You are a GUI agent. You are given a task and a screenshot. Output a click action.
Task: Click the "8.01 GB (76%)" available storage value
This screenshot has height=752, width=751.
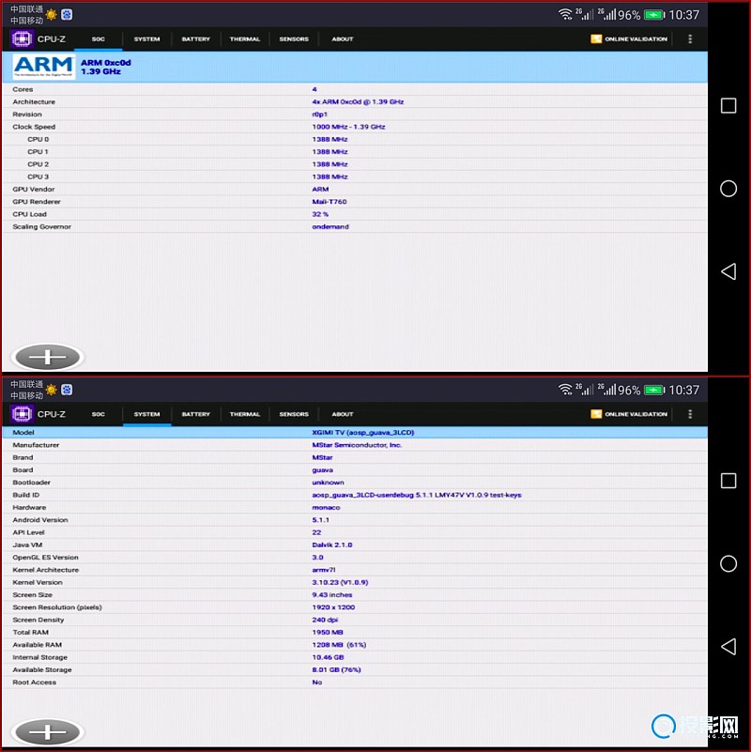click(336, 669)
